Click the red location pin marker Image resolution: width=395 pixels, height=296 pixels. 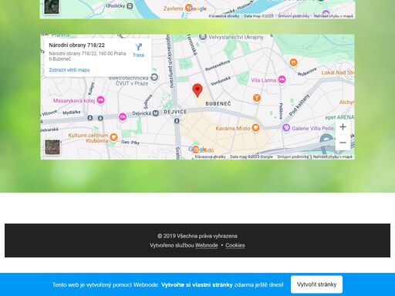coord(197,90)
